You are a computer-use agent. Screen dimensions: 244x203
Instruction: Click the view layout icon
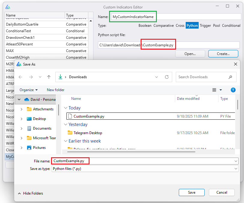(214, 90)
